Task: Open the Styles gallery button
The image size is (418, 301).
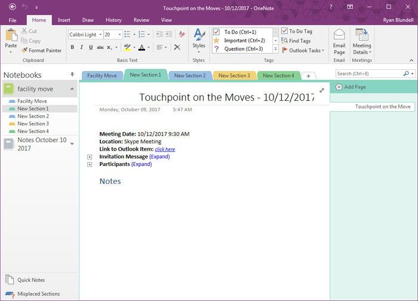Action: click(x=199, y=41)
